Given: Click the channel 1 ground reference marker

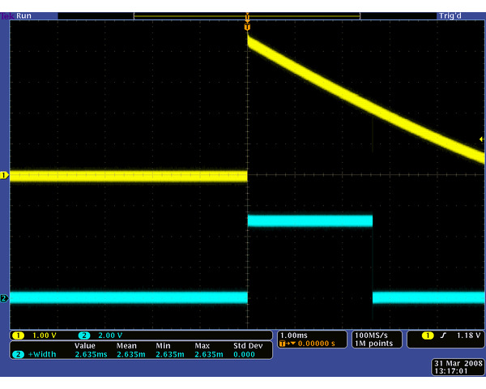Looking at the screenshot, I should coord(4,175).
